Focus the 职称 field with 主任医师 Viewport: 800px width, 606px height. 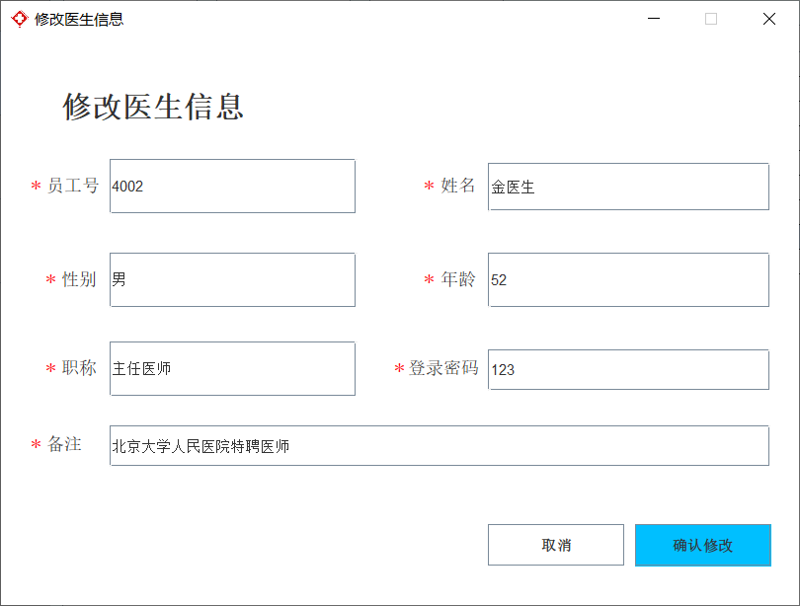232,368
